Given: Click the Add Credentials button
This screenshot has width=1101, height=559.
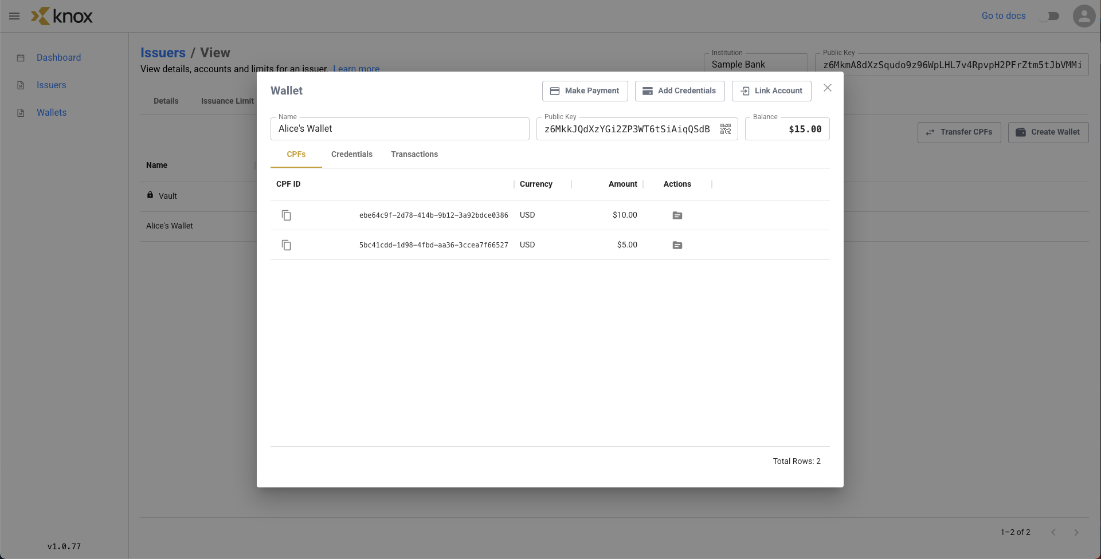Looking at the screenshot, I should (x=680, y=91).
